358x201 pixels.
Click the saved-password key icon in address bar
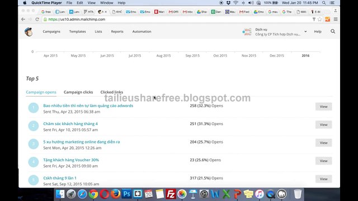(x=314, y=20)
